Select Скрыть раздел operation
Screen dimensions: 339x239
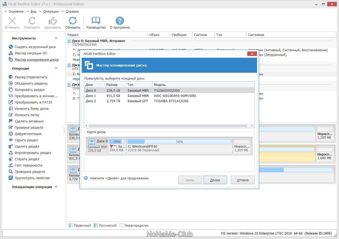[x=26, y=140]
